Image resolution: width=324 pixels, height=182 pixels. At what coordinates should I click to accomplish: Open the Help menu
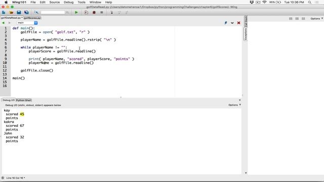[x=108, y=2]
